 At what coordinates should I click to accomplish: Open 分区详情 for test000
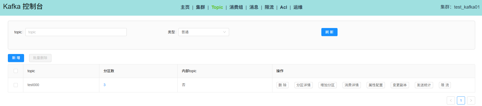pyautogui.click(x=304, y=85)
